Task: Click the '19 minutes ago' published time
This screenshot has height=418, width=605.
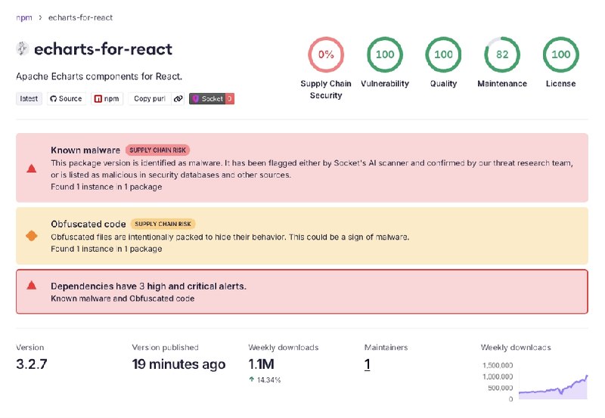Action: click(x=178, y=364)
